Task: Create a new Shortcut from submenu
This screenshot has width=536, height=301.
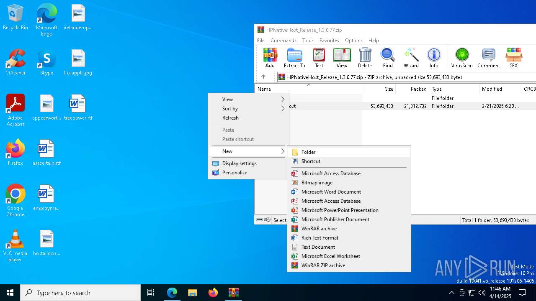Action: pyautogui.click(x=349, y=161)
